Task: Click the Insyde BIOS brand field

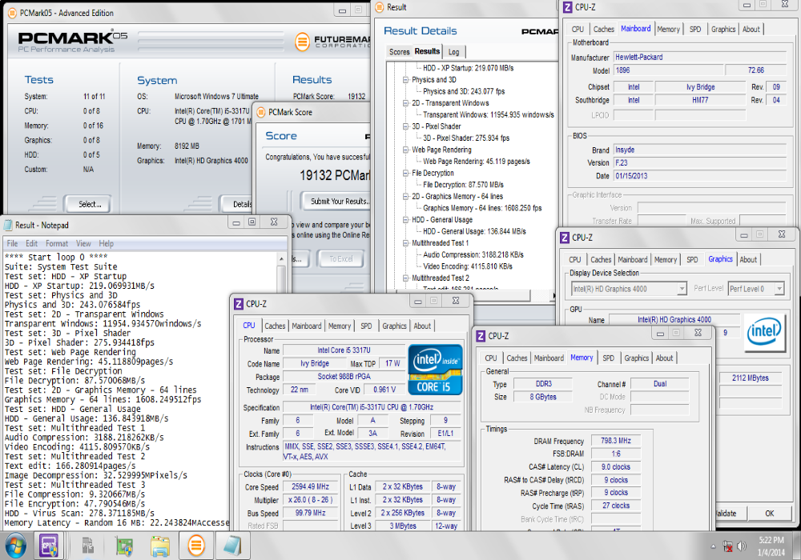Action: click(700, 150)
